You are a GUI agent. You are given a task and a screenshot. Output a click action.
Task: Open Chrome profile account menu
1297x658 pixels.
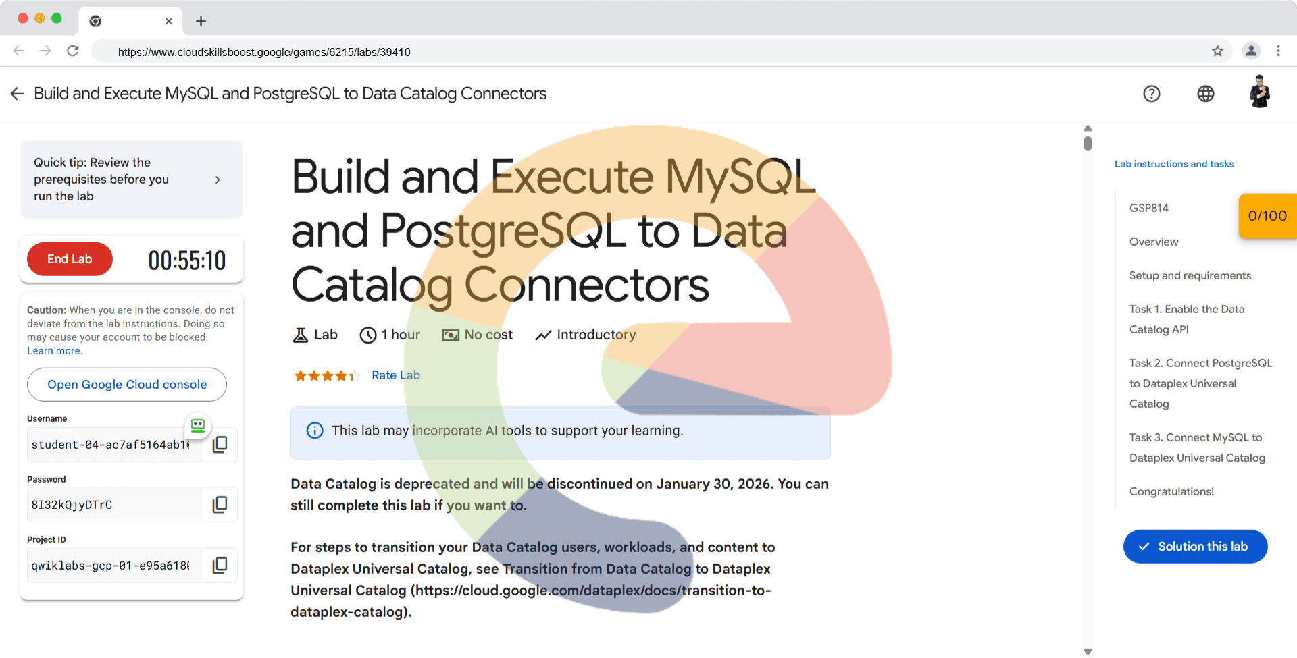point(1251,51)
